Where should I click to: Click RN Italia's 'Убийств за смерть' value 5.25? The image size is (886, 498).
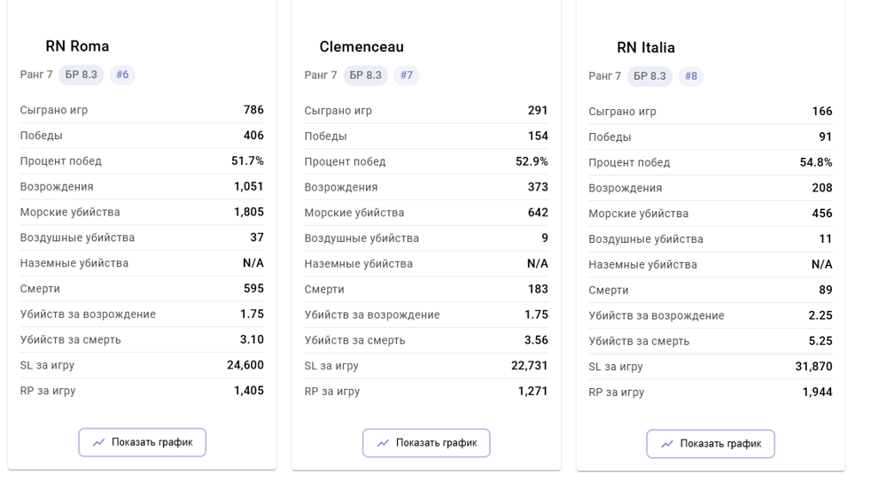click(x=820, y=341)
